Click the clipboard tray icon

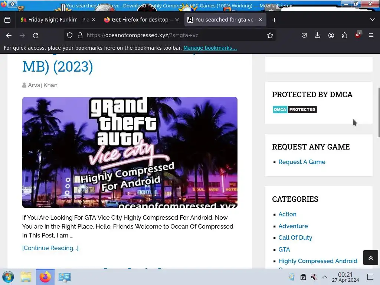pos(303,277)
